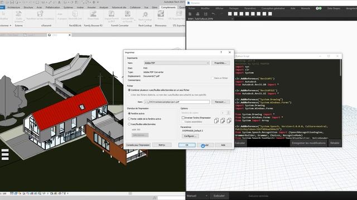Viewport: 357px width, 200px height.
Task: Close the active 3D view tab
Action: click(x=69, y=35)
